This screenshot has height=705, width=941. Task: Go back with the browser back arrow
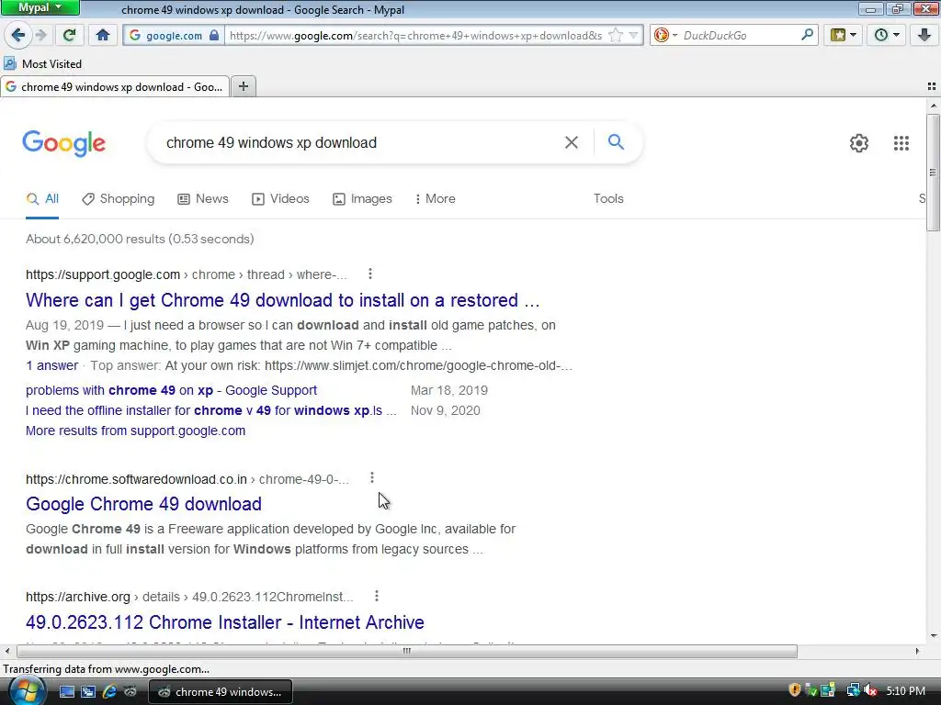pyautogui.click(x=18, y=36)
